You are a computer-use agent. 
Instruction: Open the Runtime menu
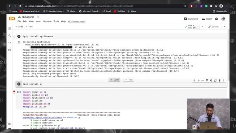48,21
